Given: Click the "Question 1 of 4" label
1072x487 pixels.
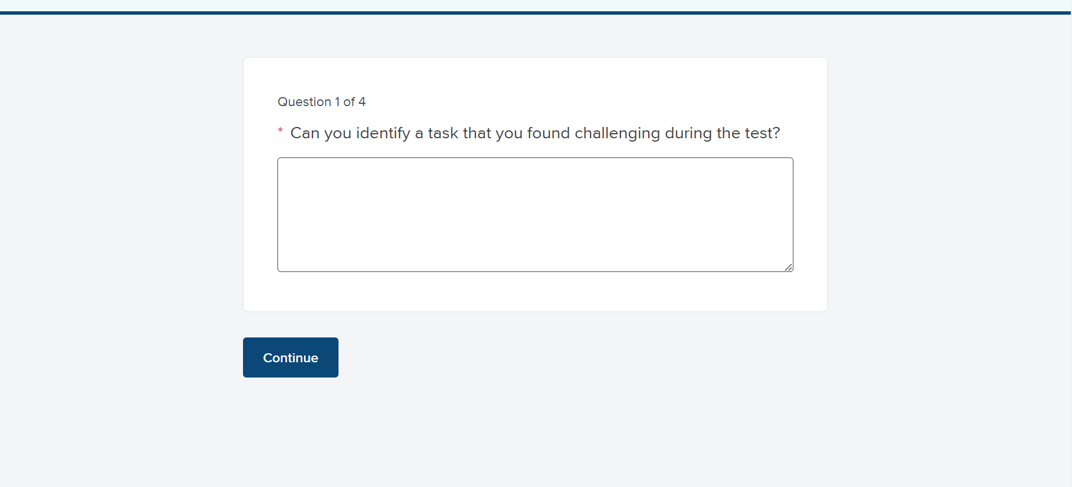Looking at the screenshot, I should point(321,102).
